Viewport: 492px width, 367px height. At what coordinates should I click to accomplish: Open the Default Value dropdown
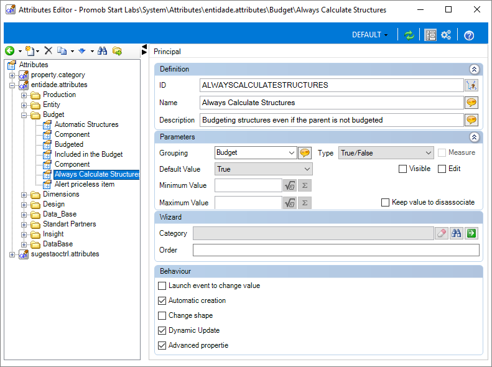(x=264, y=169)
